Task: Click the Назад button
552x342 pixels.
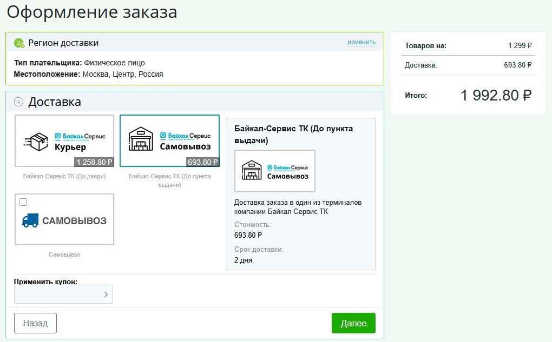Action: (35, 323)
